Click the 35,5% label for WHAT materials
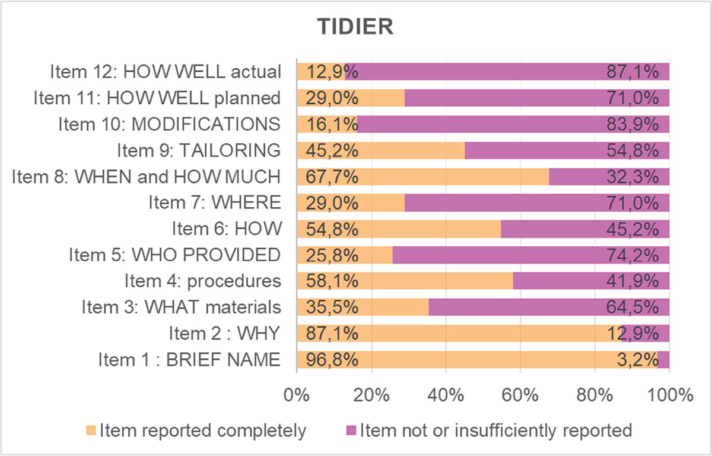This screenshot has height=456, width=712. [332, 307]
